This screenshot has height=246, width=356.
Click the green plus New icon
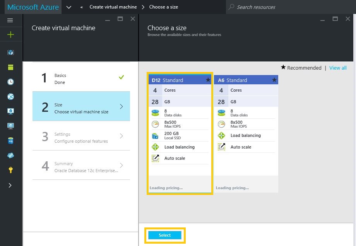click(x=10, y=34)
